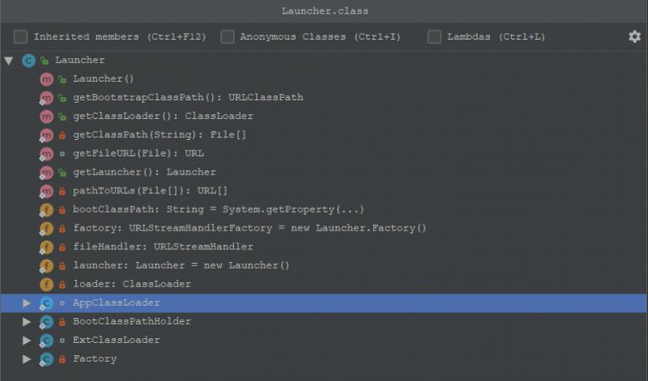Click the Launcher class icon

(x=28, y=61)
